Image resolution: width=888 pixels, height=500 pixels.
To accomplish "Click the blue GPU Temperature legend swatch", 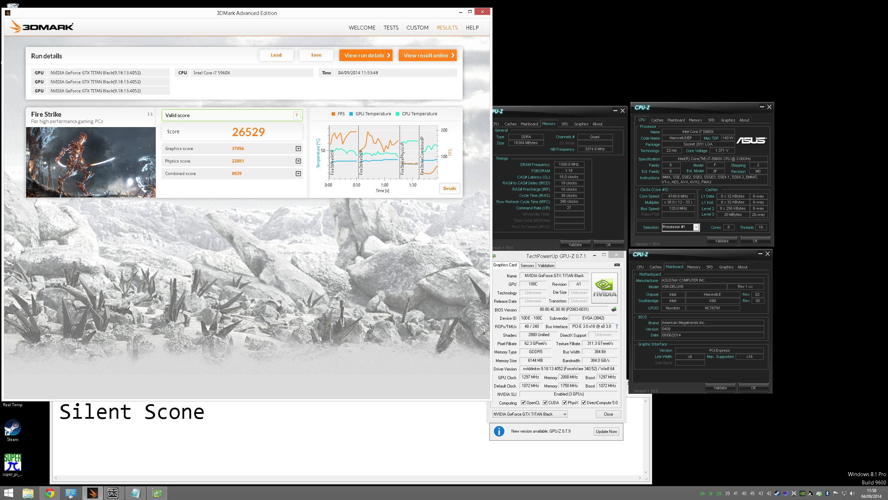I will click(351, 114).
